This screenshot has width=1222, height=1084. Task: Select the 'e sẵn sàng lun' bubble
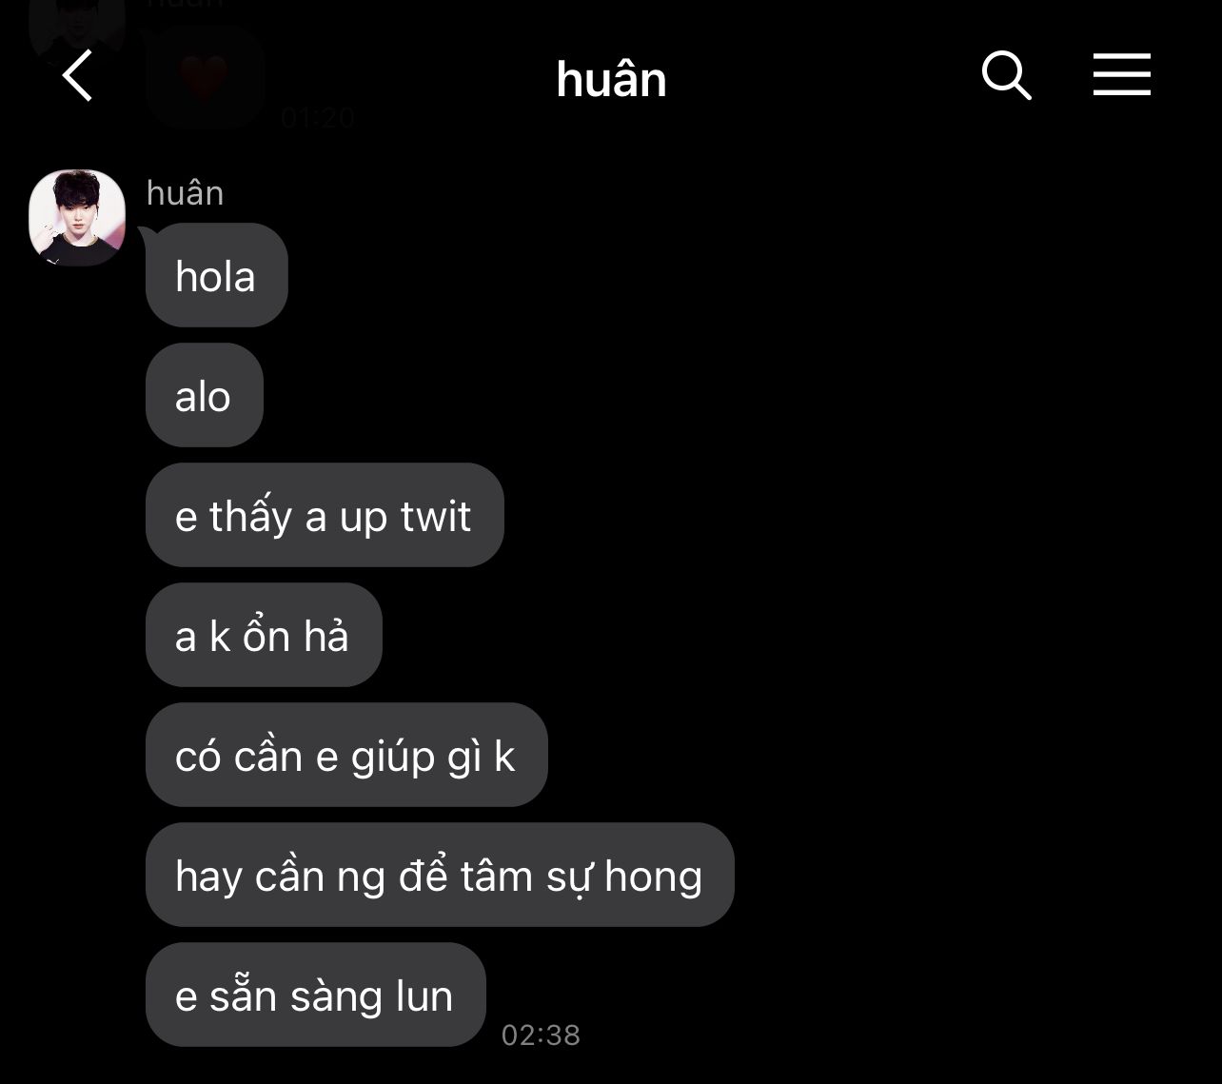pyautogui.click(x=315, y=995)
